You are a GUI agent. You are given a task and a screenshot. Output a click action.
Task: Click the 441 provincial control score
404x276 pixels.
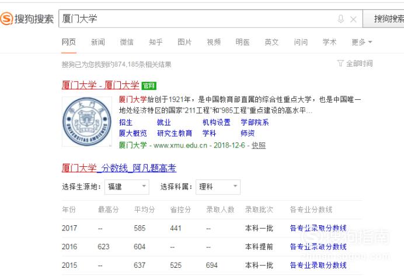coord(176,228)
